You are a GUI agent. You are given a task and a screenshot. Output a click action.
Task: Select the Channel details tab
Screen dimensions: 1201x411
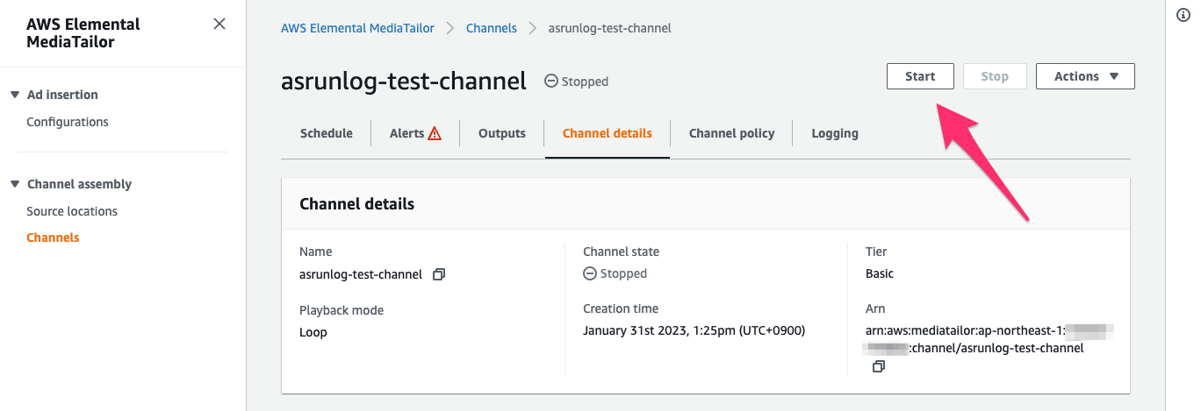pos(608,133)
